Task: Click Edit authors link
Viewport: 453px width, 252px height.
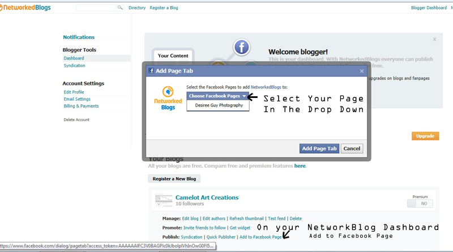Action: tap(214, 219)
